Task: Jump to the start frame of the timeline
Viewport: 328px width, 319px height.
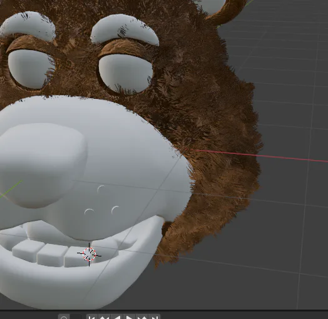Action: 92,317
